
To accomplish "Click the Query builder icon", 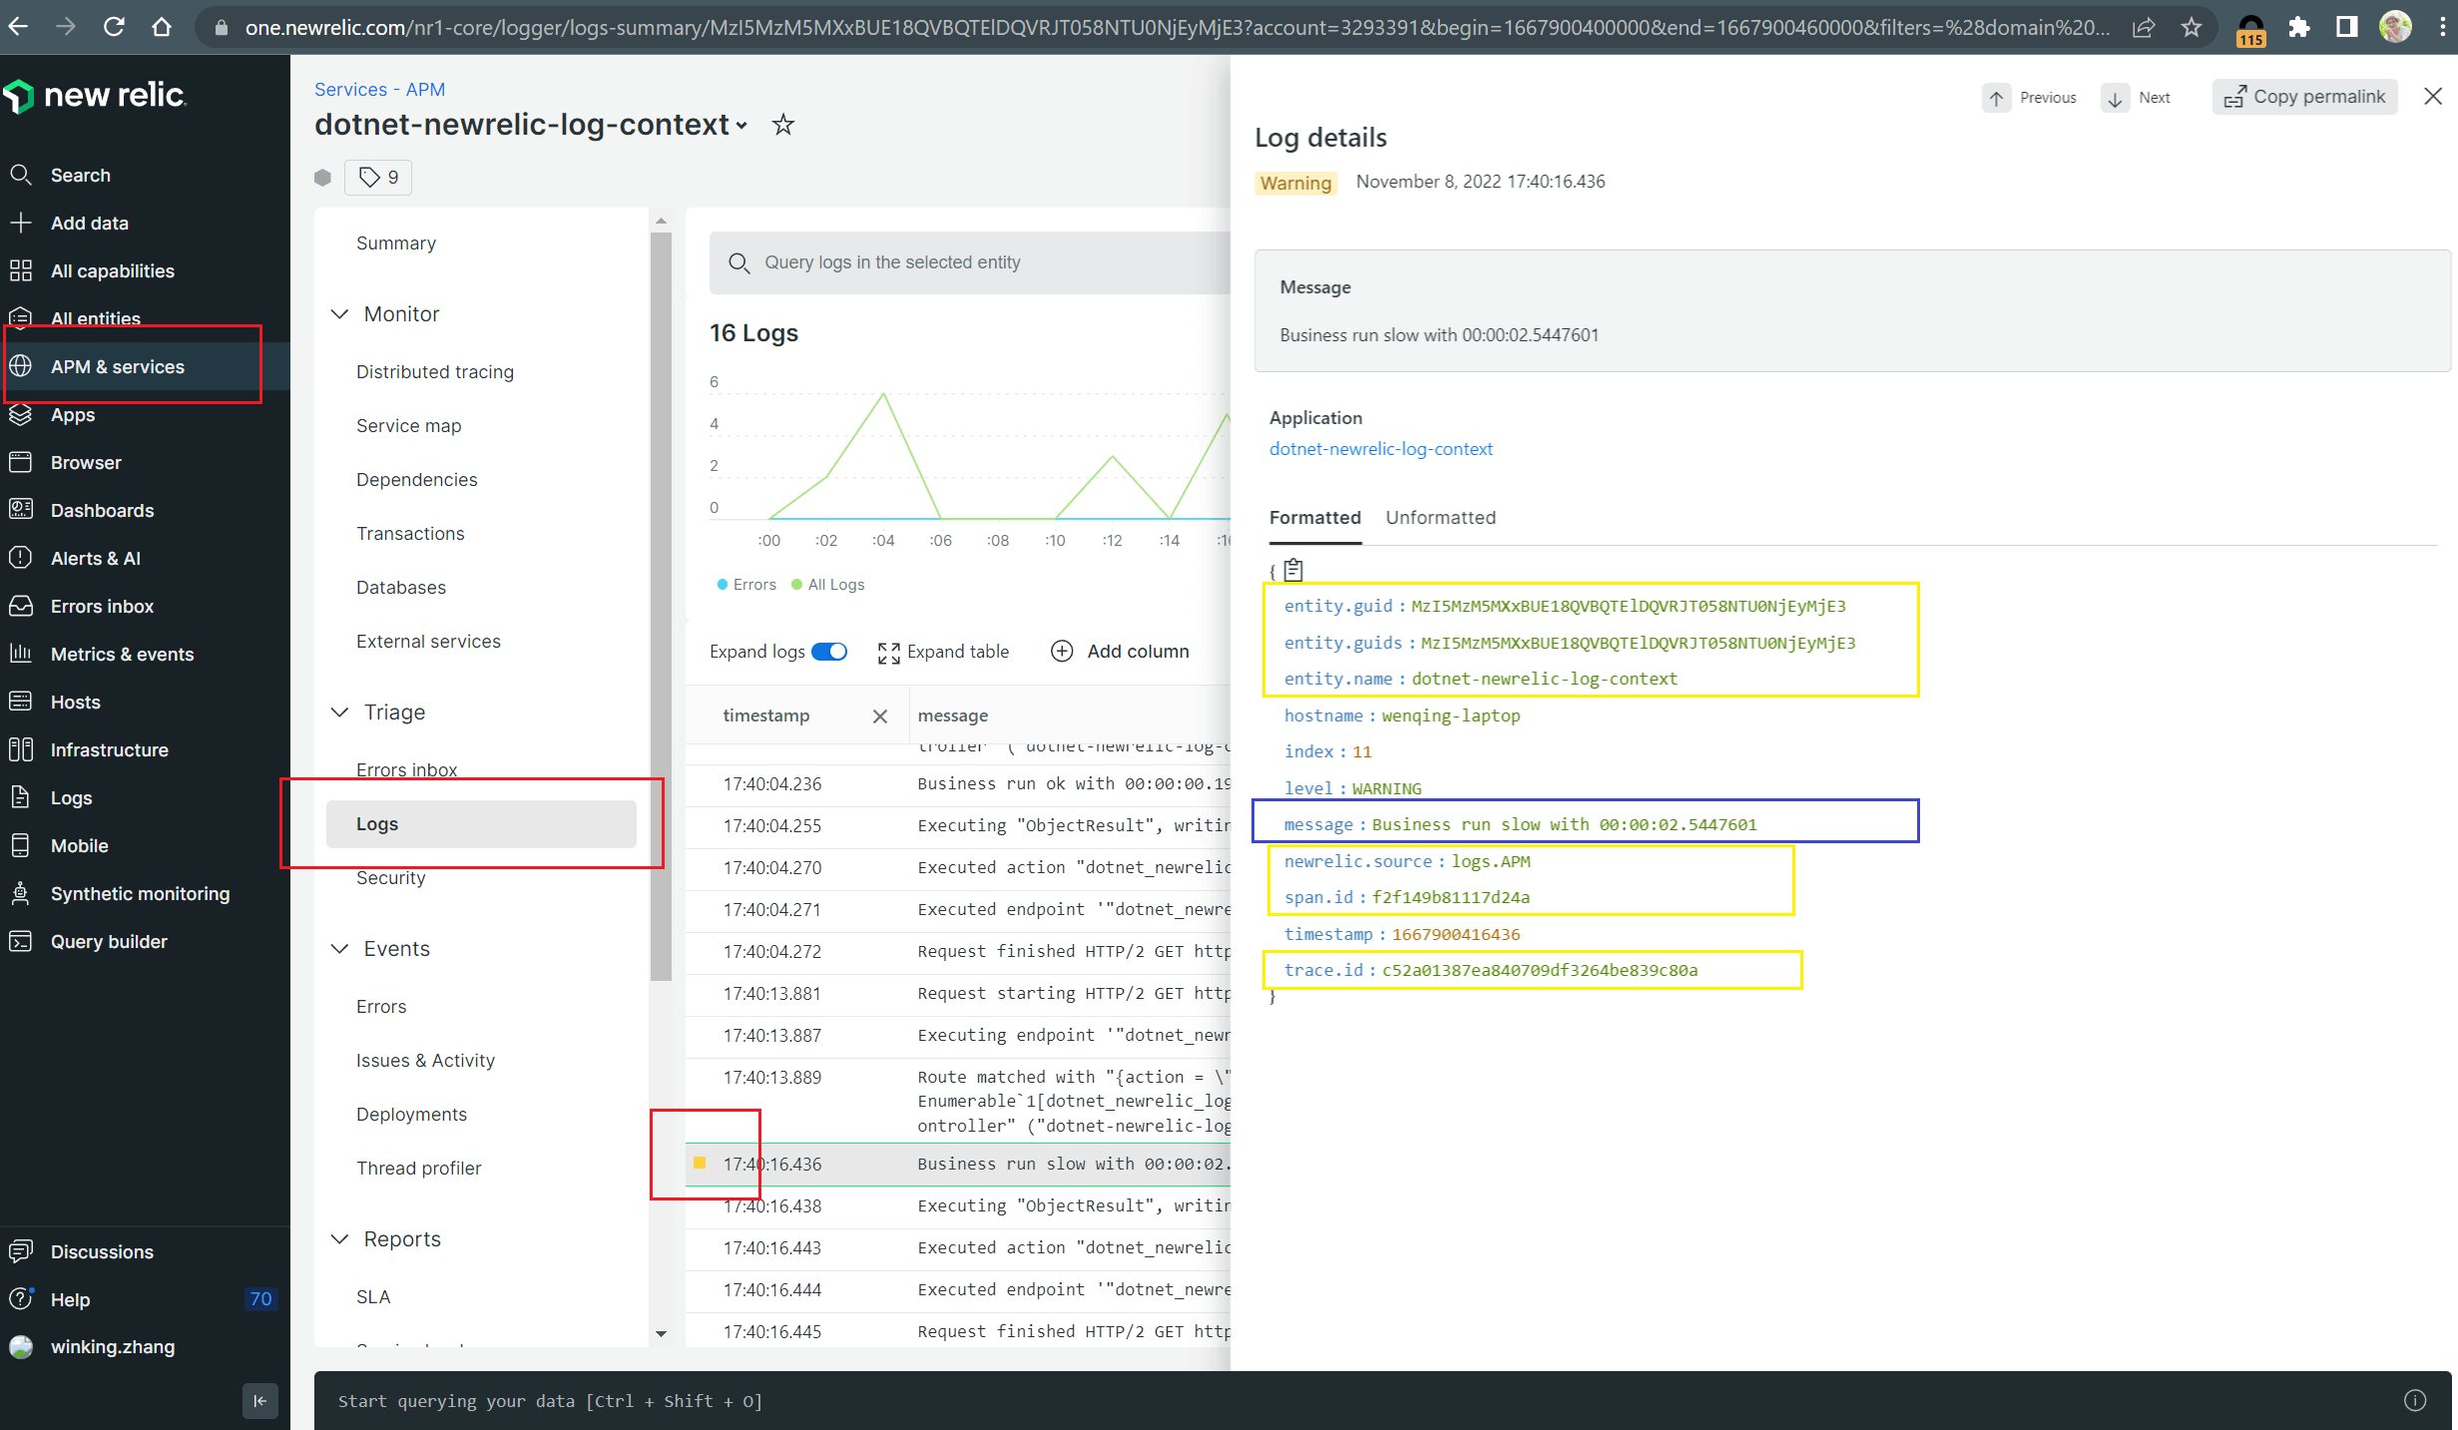I will (21, 941).
